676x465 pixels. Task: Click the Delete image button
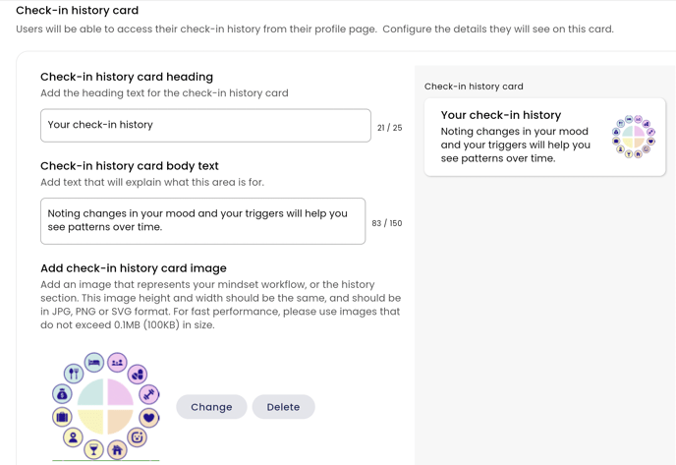click(x=283, y=407)
